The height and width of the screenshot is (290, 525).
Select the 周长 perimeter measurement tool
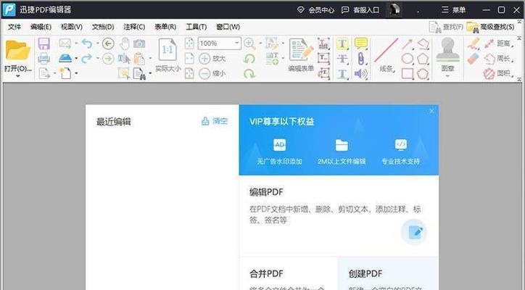click(498, 59)
